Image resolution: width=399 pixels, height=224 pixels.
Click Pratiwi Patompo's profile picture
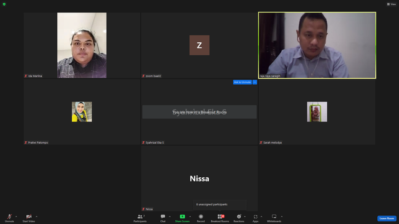pos(82,112)
